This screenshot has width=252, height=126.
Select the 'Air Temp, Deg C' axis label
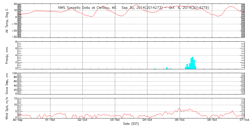(7, 21)
